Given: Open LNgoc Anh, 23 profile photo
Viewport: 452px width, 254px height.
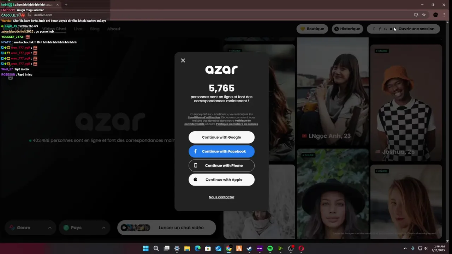Looking at the screenshot, I should point(332,92).
